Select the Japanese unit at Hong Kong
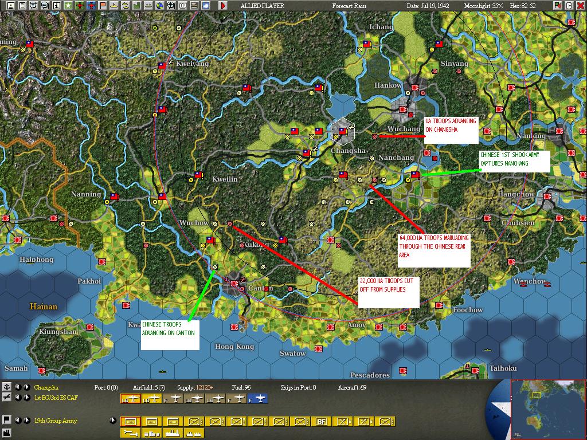Image resolution: width=587 pixels, height=440 pixels. pyautogui.click(x=234, y=327)
